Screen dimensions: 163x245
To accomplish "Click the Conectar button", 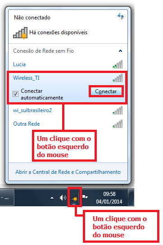I will [x=106, y=91].
